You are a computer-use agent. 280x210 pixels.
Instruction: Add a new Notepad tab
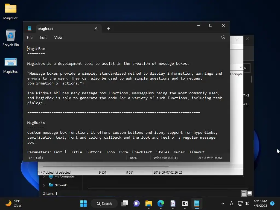tap(108, 28)
